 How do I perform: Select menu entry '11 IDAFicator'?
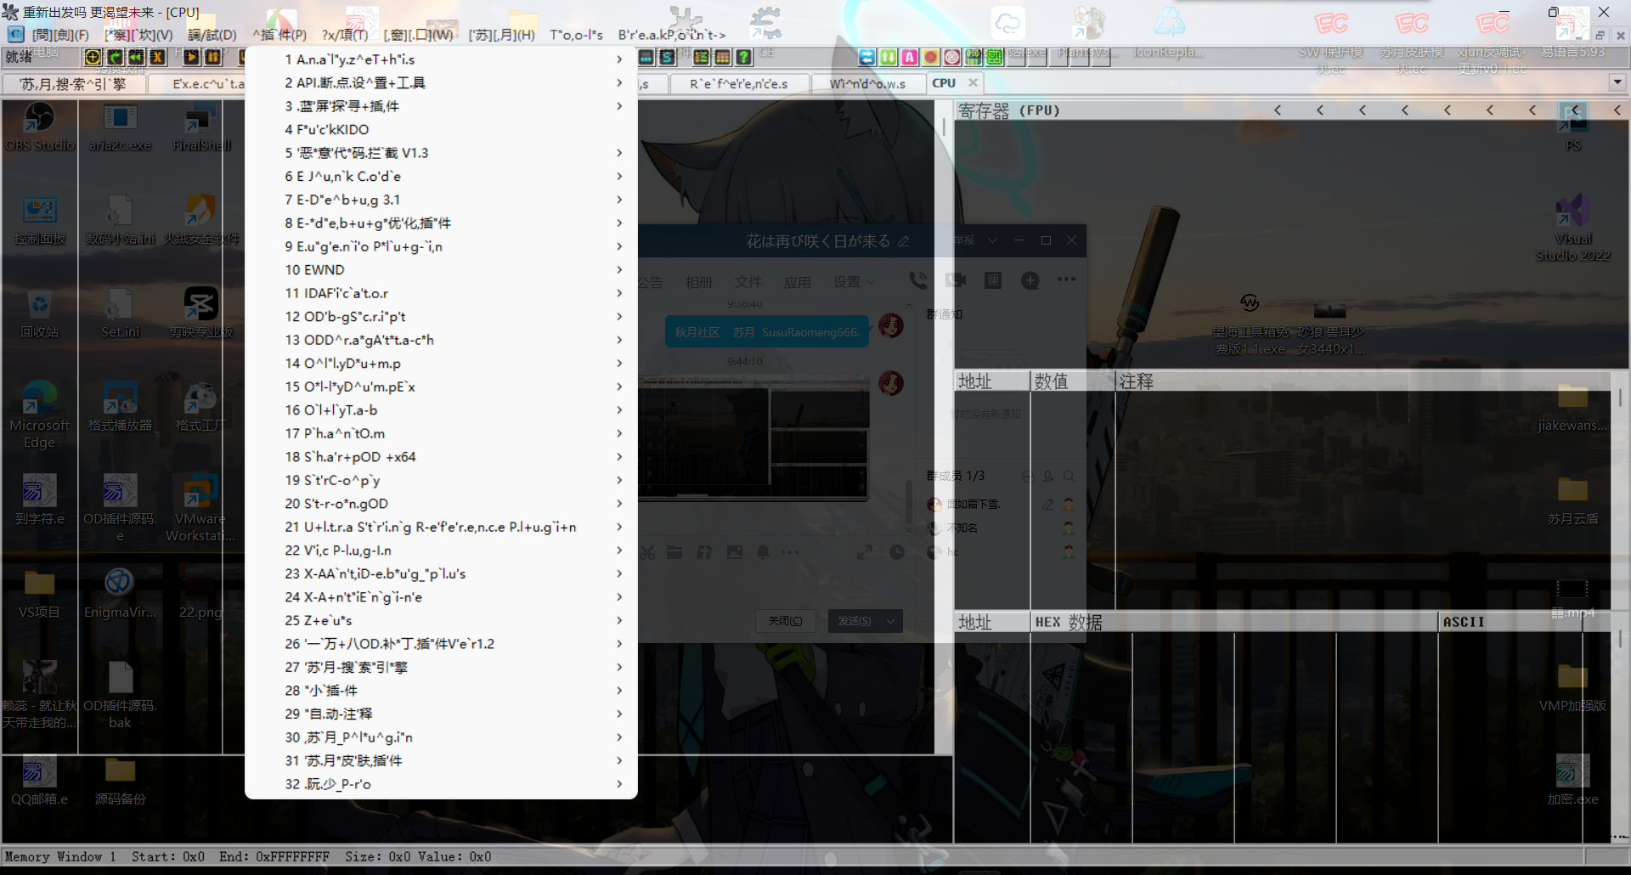[x=440, y=293]
